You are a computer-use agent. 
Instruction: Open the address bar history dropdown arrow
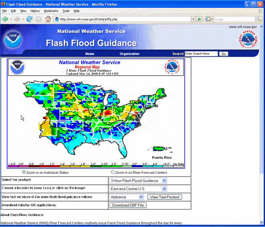pyautogui.click(x=194, y=19)
